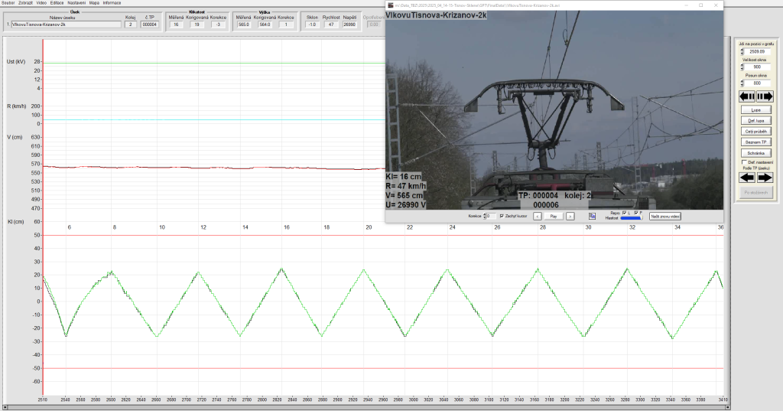783x411 pixels.
Task: Close the video window
Action: tap(716, 5)
